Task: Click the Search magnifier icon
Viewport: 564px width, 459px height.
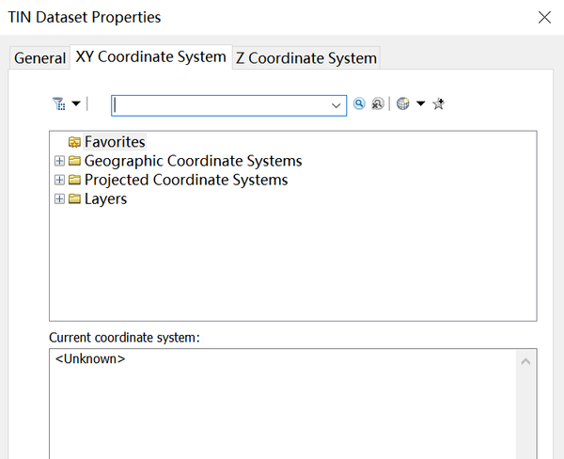Action: (359, 104)
